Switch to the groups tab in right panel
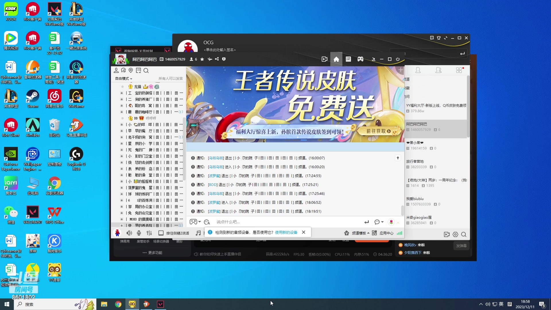The height and width of the screenshot is (310, 551). (x=439, y=70)
